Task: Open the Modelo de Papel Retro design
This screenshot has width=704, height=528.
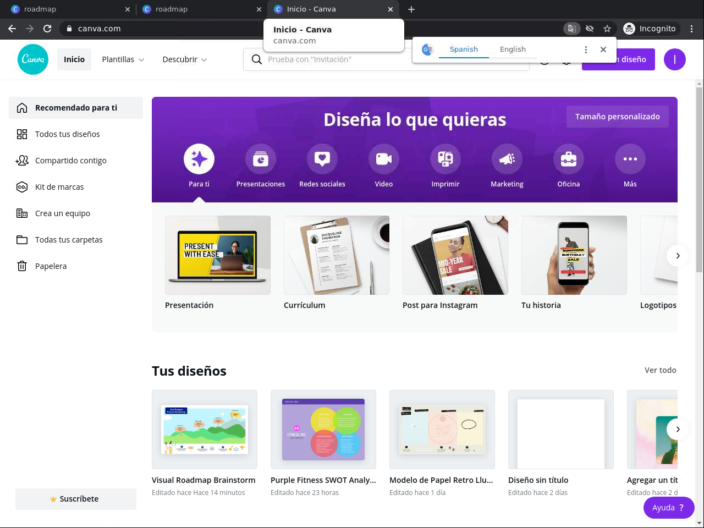Action: (x=442, y=430)
